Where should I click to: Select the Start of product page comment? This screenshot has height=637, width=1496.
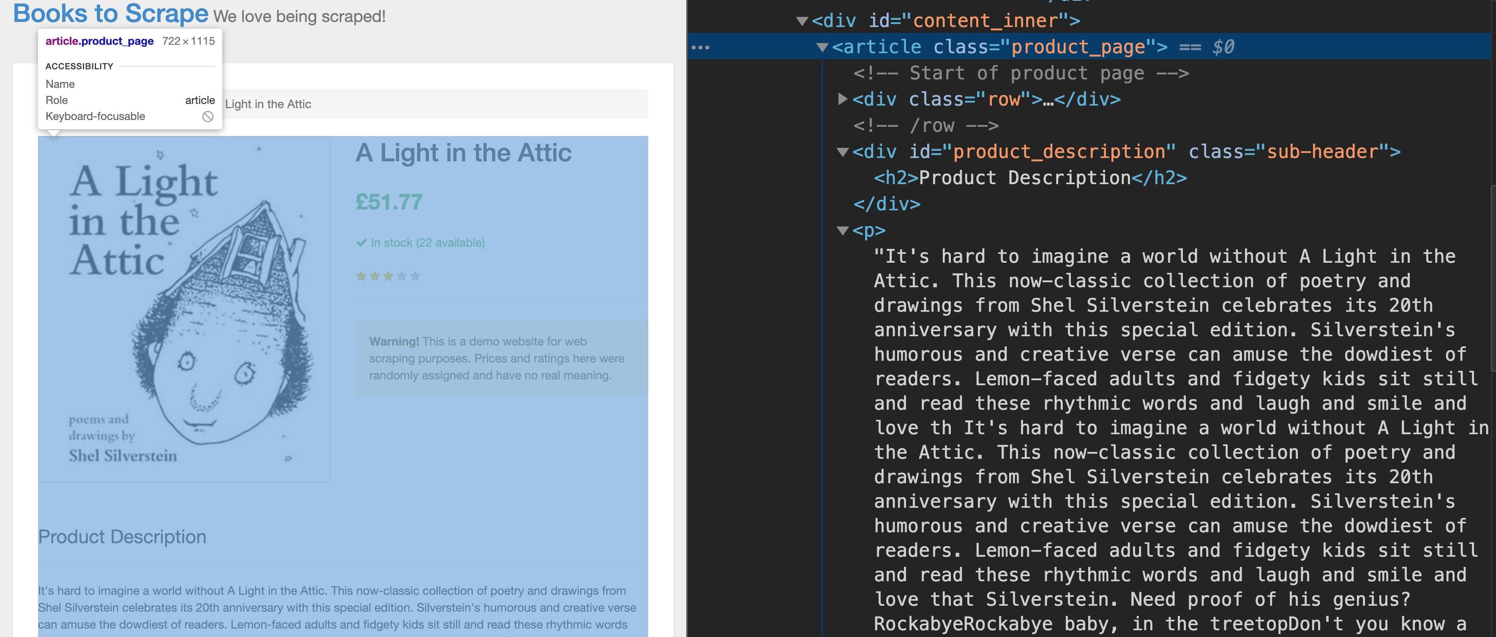point(1021,74)
